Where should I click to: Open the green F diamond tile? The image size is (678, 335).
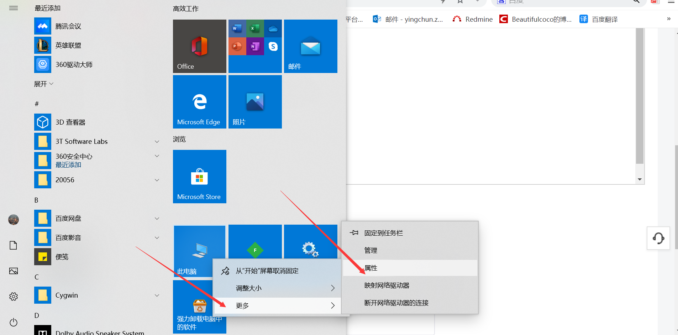[255, 241]
